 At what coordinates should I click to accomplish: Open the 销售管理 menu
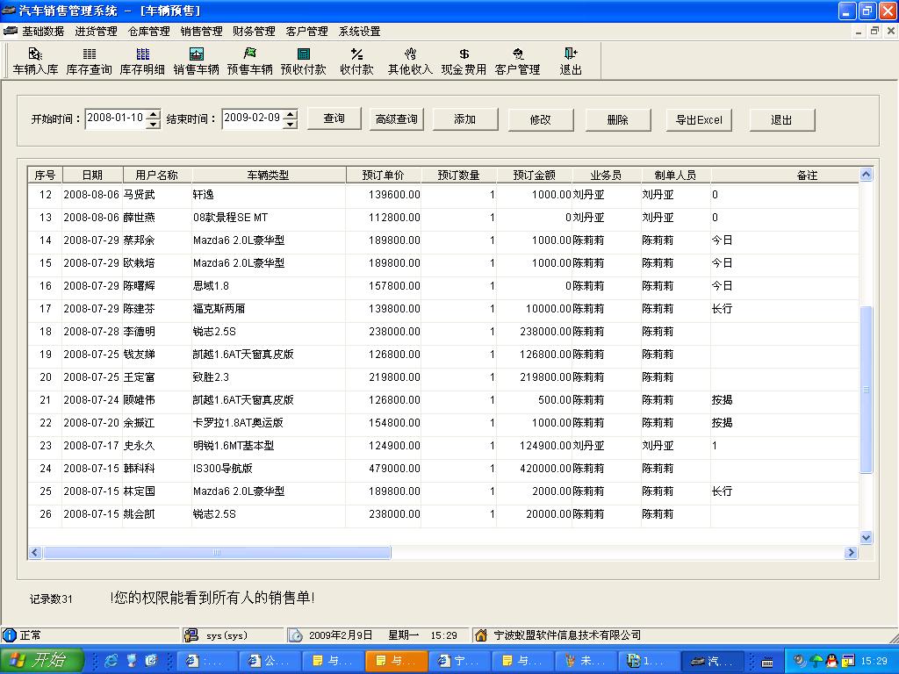point(201,31)
